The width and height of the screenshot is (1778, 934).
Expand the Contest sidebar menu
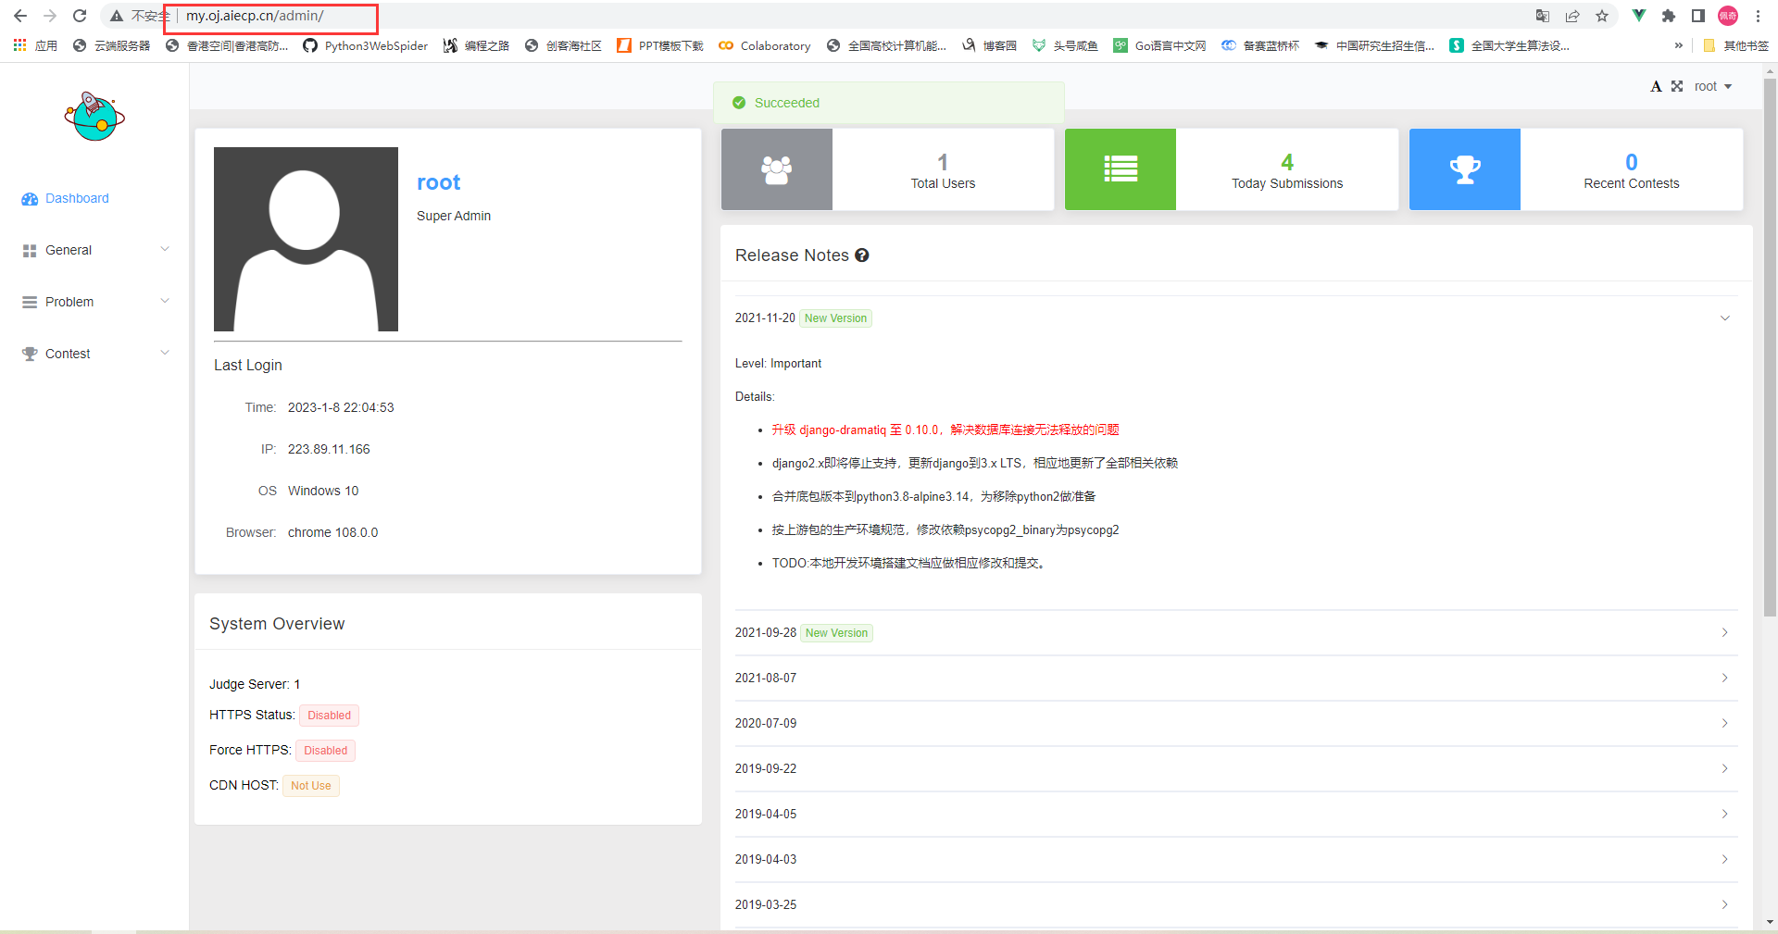coord(94,354)
